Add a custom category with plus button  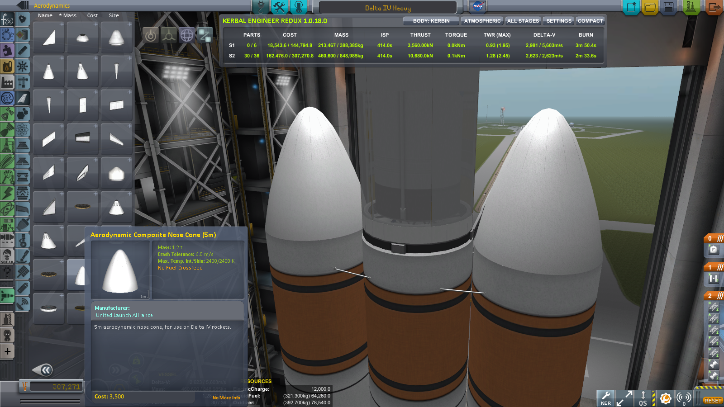(x=7, y=351)
